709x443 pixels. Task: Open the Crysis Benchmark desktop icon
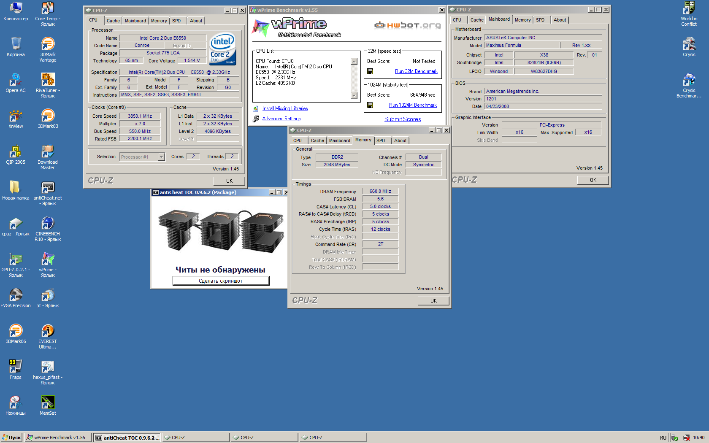click(689, 80)
